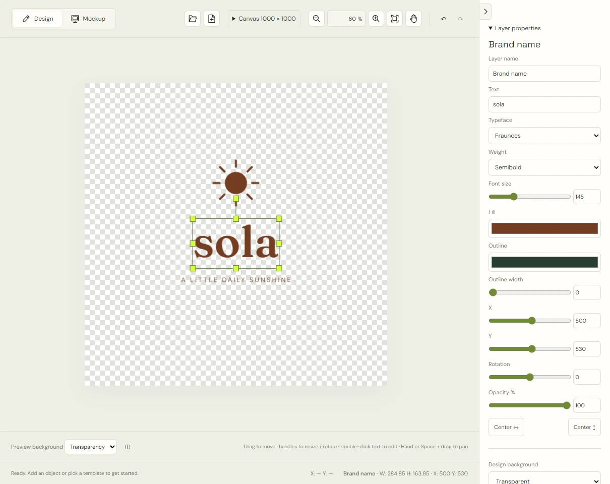
Task: Click the rotation handle above the sola text
Action: [x=236, y=199]
